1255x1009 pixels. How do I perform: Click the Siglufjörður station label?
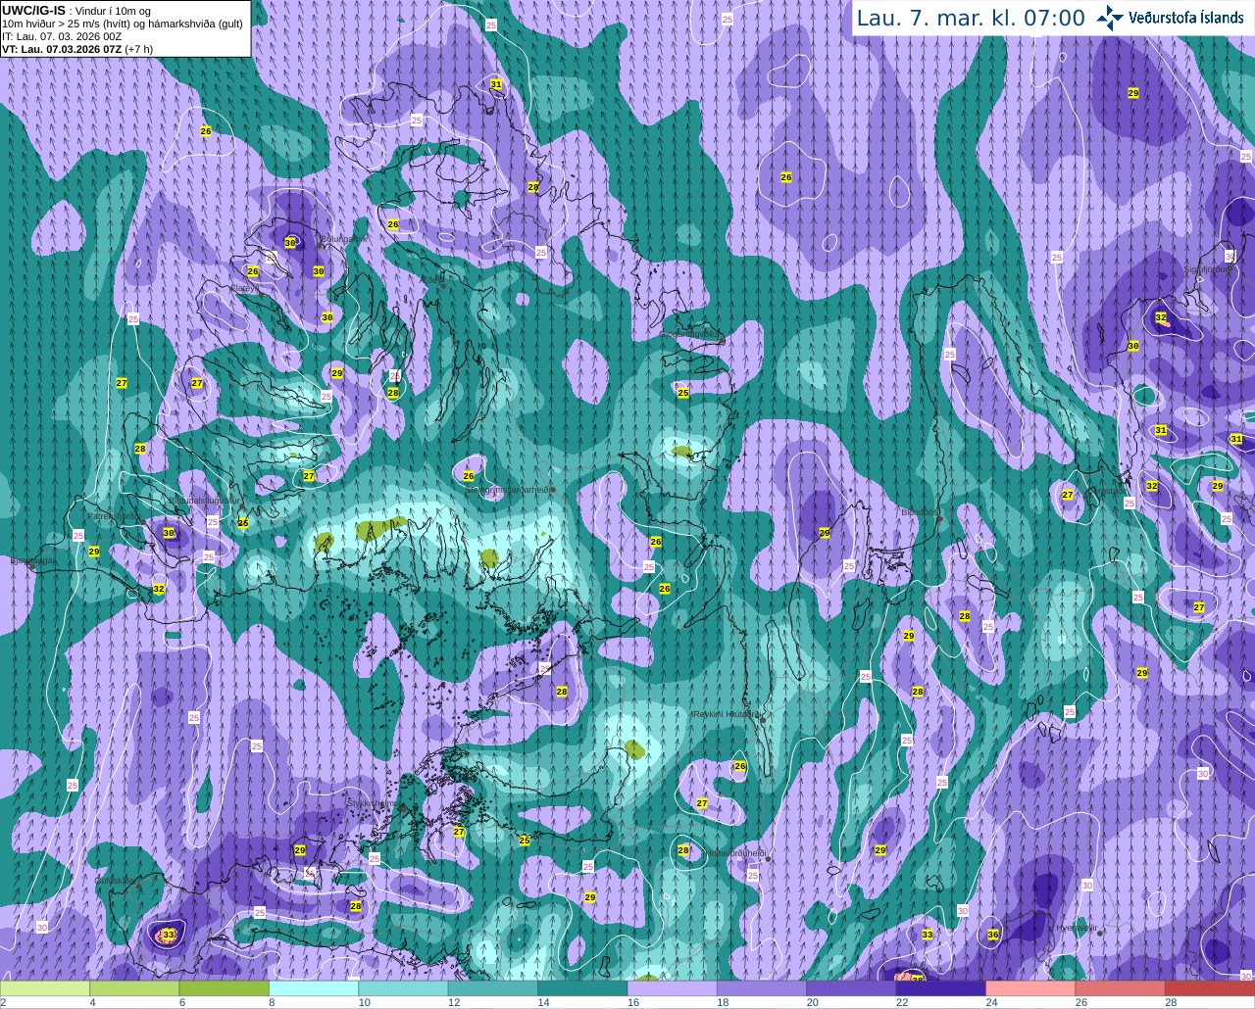[x=1206, y=268]
